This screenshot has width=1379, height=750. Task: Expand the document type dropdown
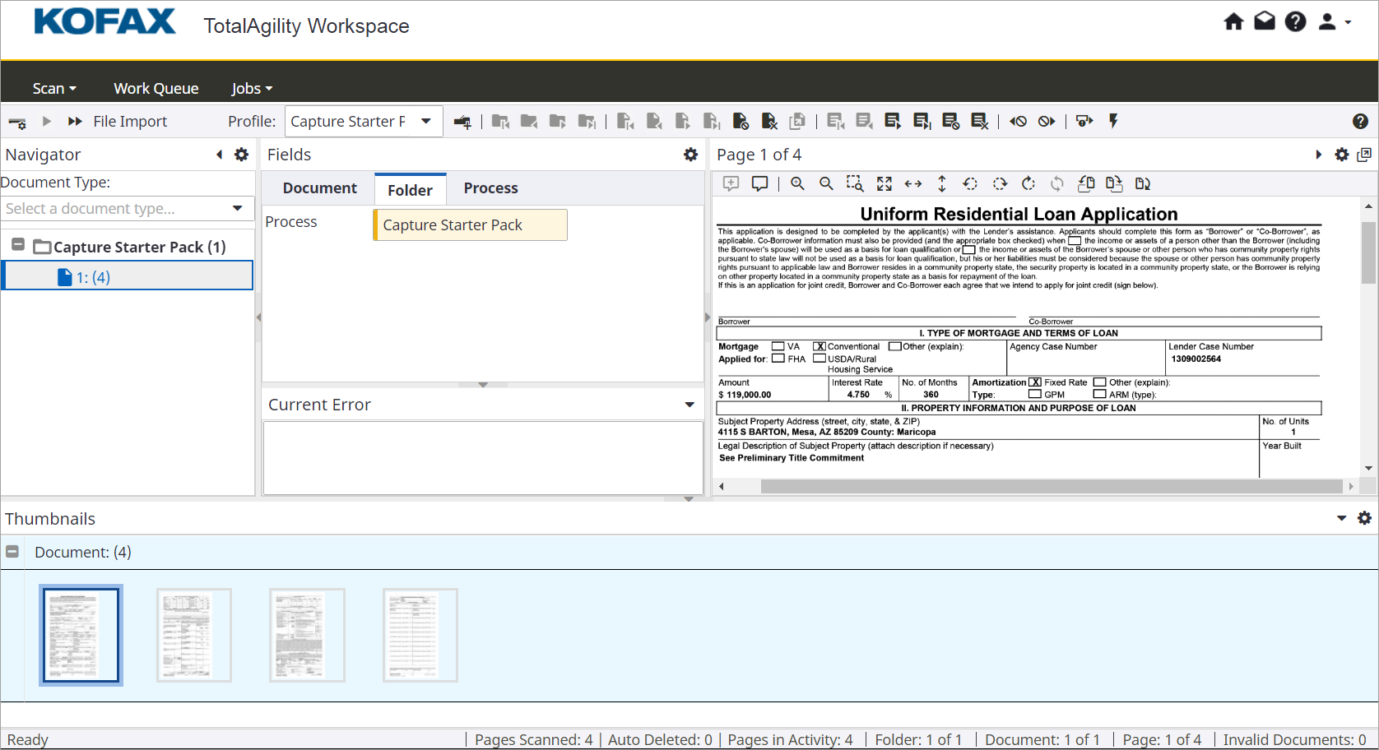[x=237, y=209]
